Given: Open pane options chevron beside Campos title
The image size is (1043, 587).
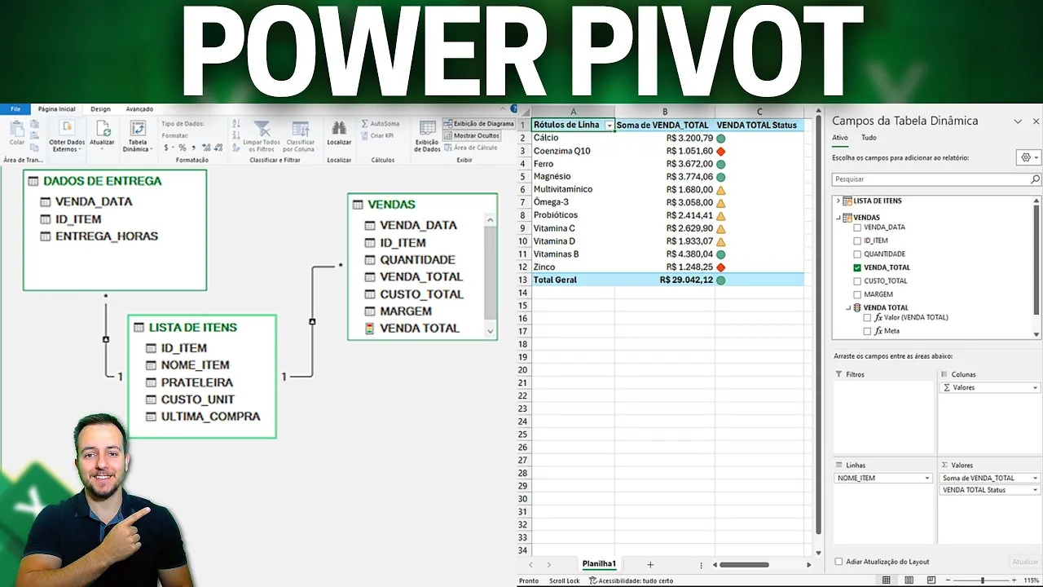Looking at the screenshot, I should click(1018, 121).
